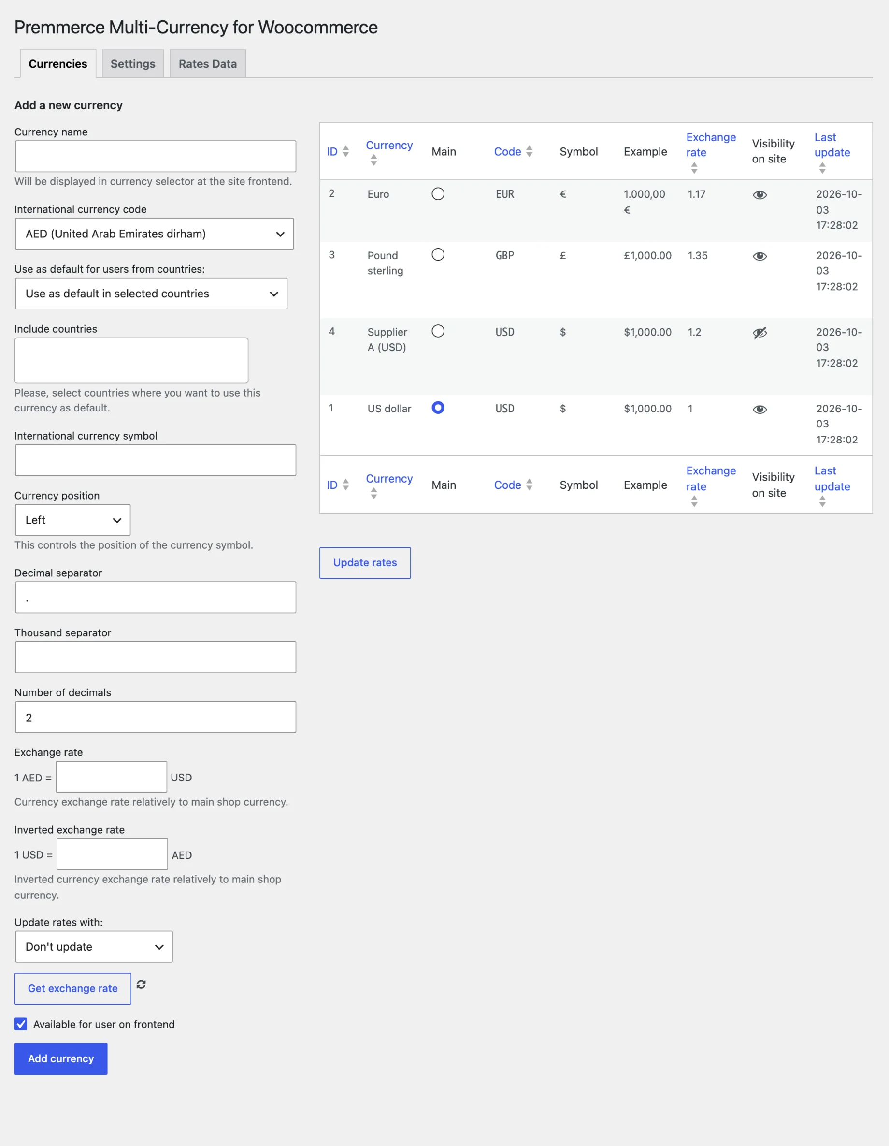Uncheck Available for user on frontend
Screen dimensions: 889x1146
[x=21, y=1024]
